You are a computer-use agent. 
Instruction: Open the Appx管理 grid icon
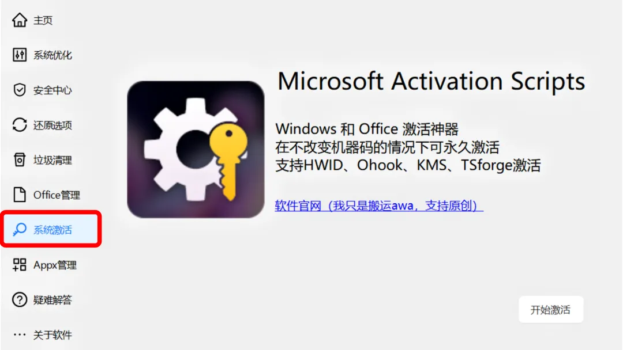[x=20, y=265]
